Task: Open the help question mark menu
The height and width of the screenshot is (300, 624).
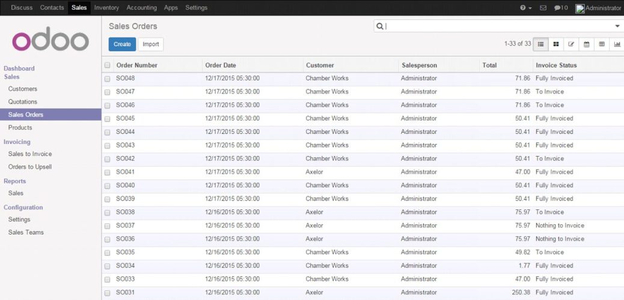Action: click(x=525, y=8)
